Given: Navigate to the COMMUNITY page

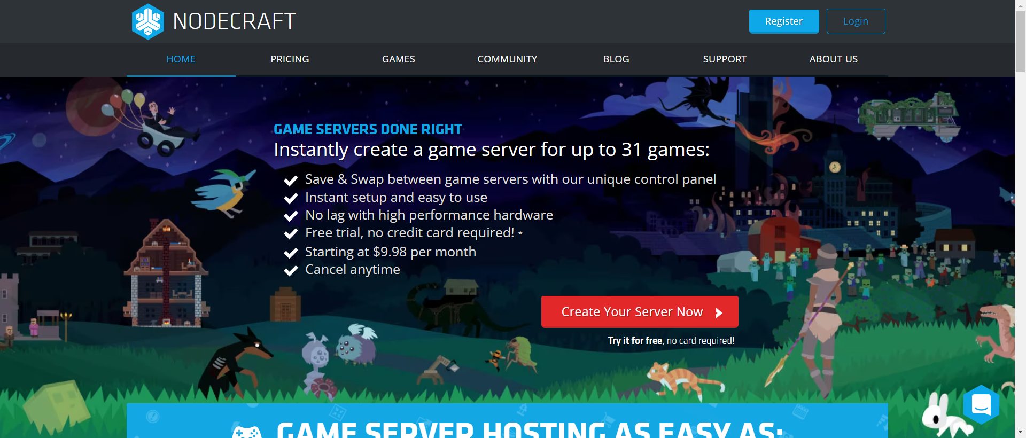Looking at the screenshot, I should tap(507, 59).
